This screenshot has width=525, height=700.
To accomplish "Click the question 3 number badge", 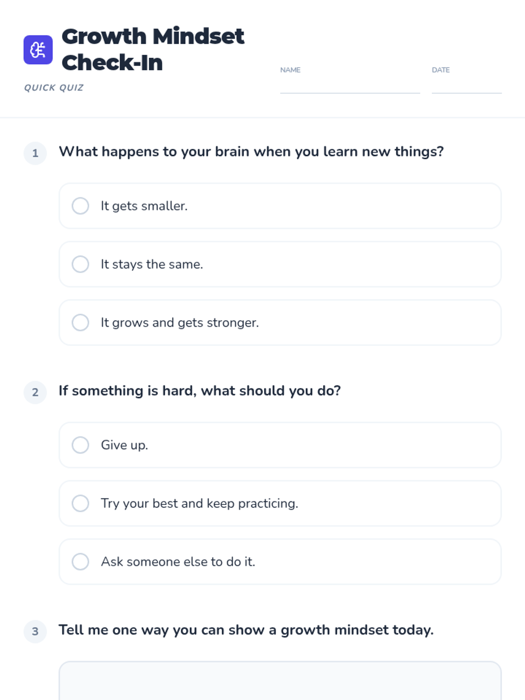I will (x=35, y=631).
